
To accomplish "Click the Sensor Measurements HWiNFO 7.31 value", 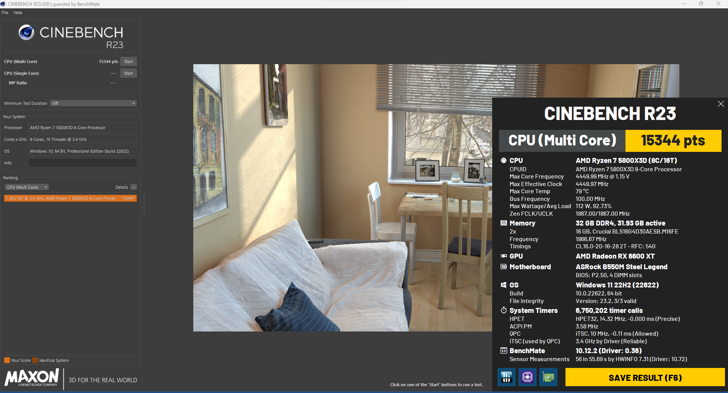I will pos(631,359).
